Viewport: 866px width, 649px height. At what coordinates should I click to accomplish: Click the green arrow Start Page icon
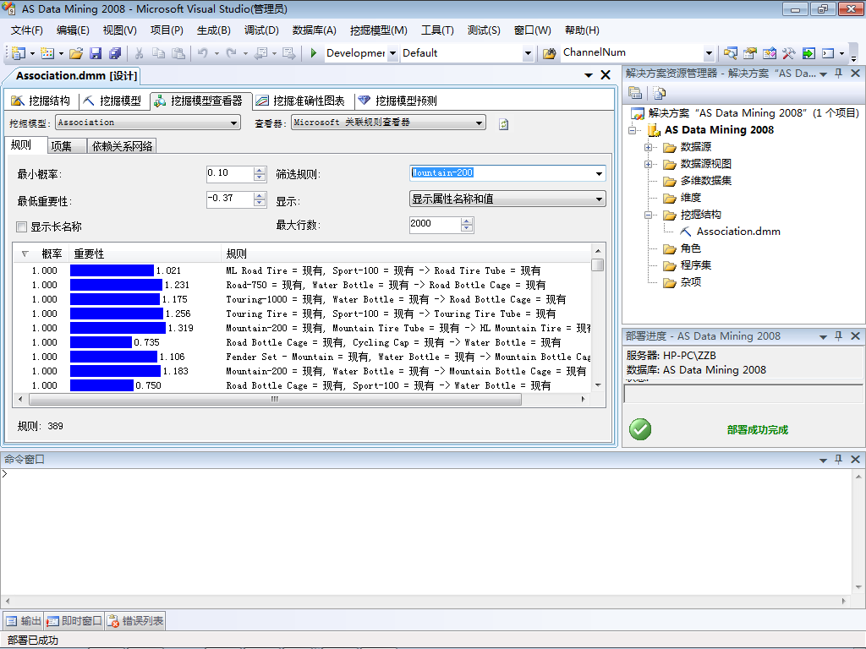pyautogui.click(x=808, y=53)
